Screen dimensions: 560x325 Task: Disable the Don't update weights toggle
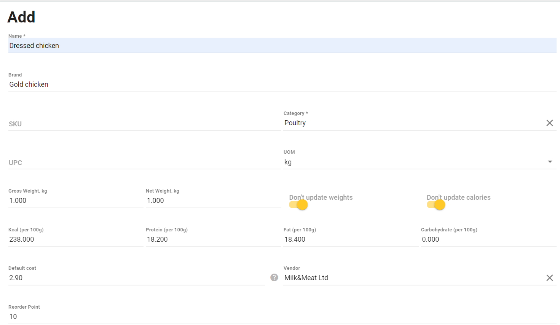pos(298,204)
